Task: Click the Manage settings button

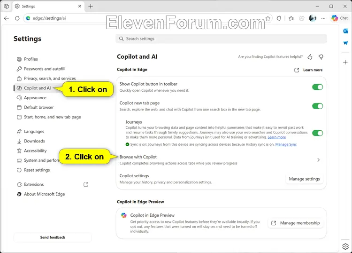Action: coord(304,179)
